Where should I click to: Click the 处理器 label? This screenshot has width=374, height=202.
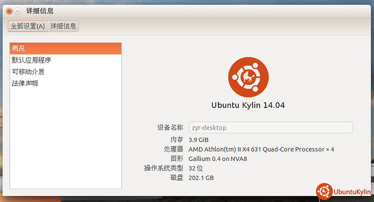173,149
